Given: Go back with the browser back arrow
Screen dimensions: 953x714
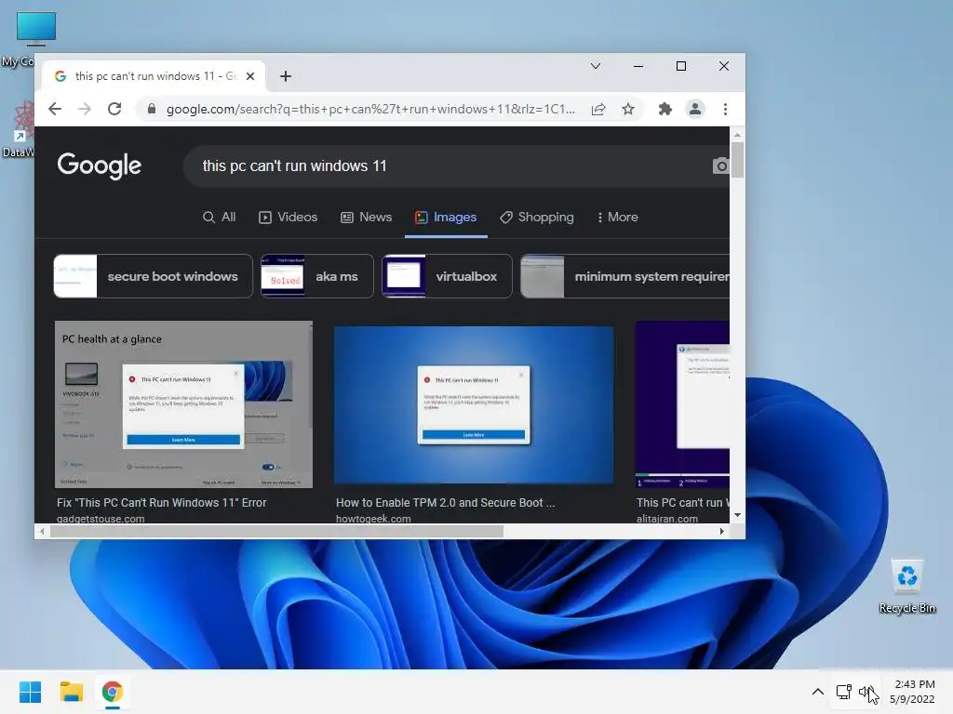Looking at the screenshot, I should tap(55, 109).
